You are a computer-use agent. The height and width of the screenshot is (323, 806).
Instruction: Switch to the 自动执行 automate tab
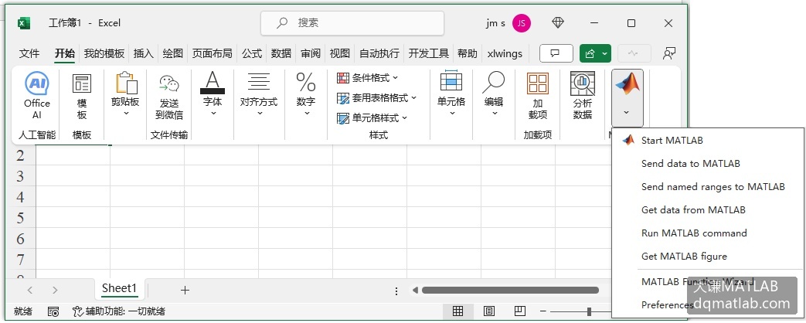pos(379,53)
